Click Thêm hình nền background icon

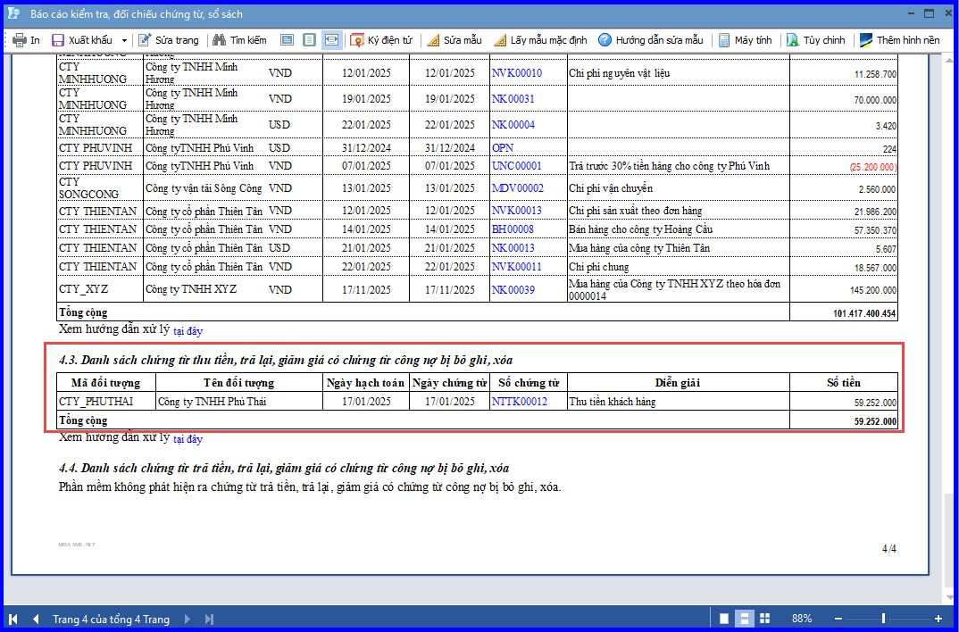point(866,40)
